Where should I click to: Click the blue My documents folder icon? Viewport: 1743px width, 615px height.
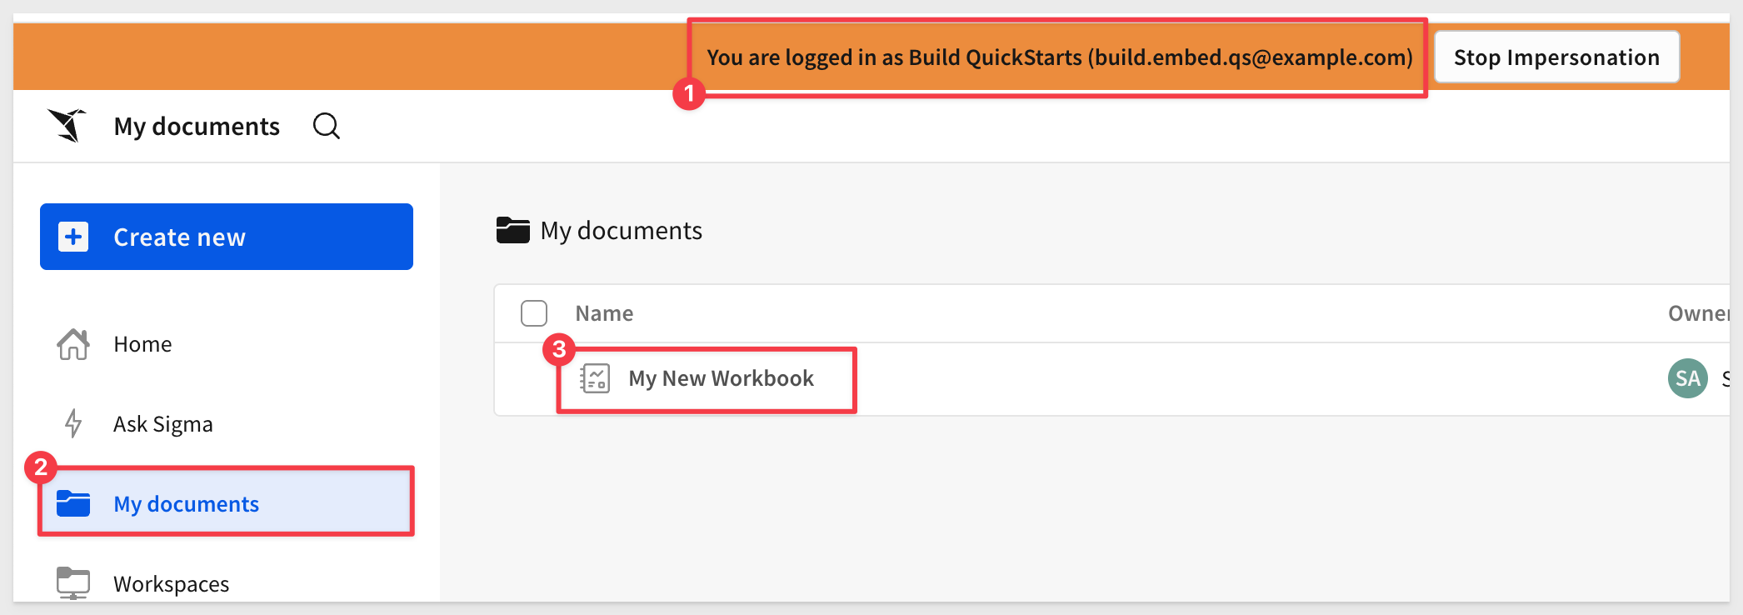[73, 503]
